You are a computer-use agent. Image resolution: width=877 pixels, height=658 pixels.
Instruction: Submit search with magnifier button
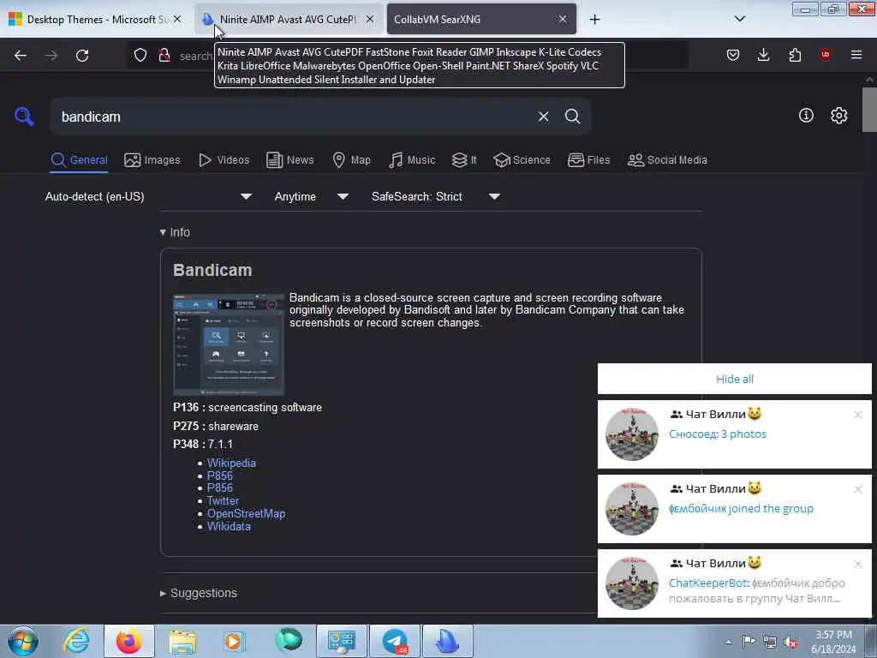[x=572, y=117]
